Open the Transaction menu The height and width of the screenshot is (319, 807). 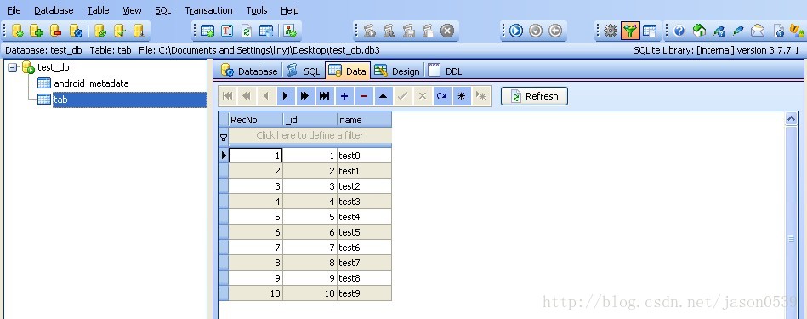208,10
